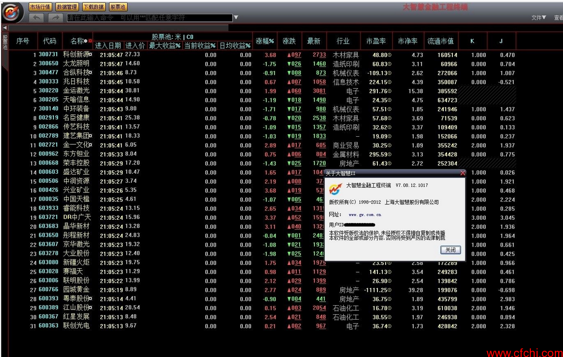This screenshot has height=357, width=563.
Task: Click the Dazhihui logo at top left
Action: point(13,12)
